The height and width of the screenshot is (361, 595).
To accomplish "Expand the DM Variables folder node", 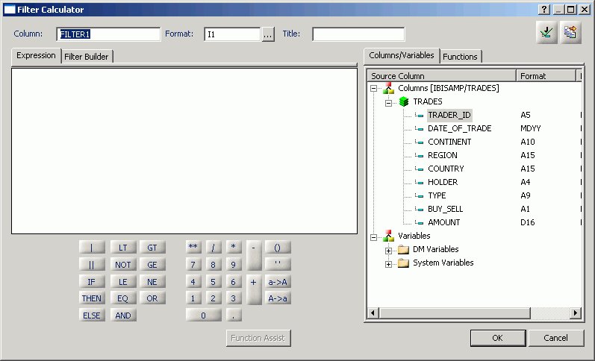I will pos(389,250).
